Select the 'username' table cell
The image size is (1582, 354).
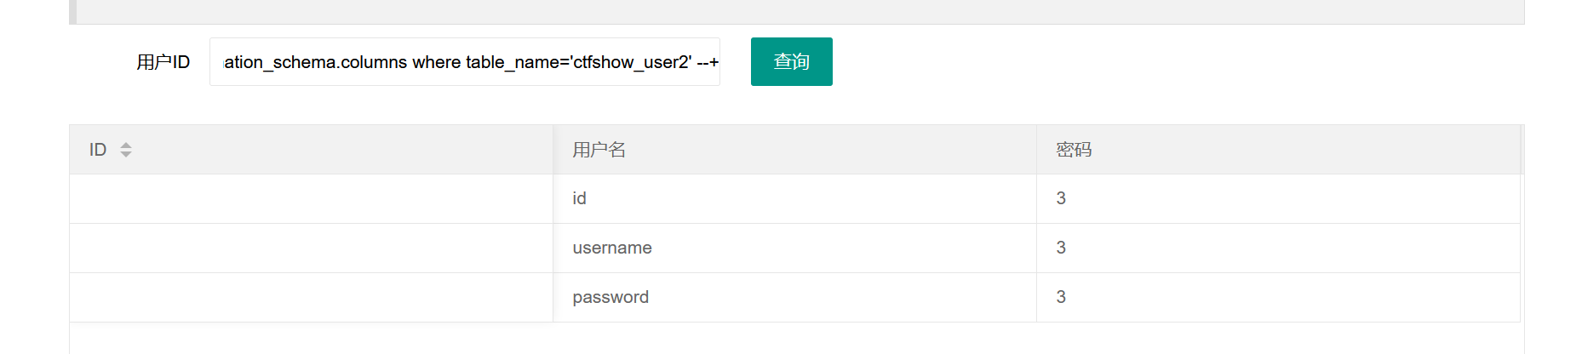(x=612, y=248)
